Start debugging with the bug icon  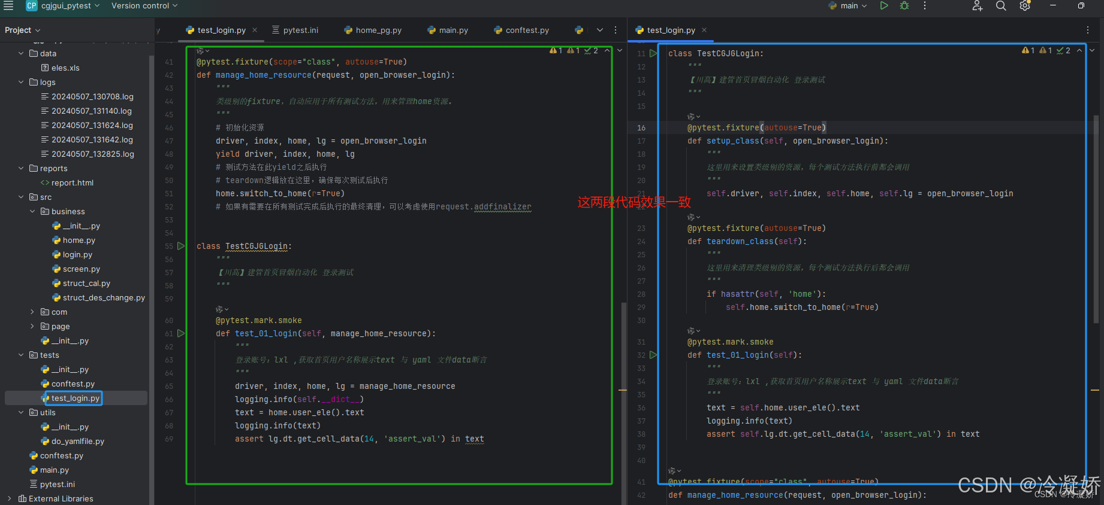click(904, 5)
